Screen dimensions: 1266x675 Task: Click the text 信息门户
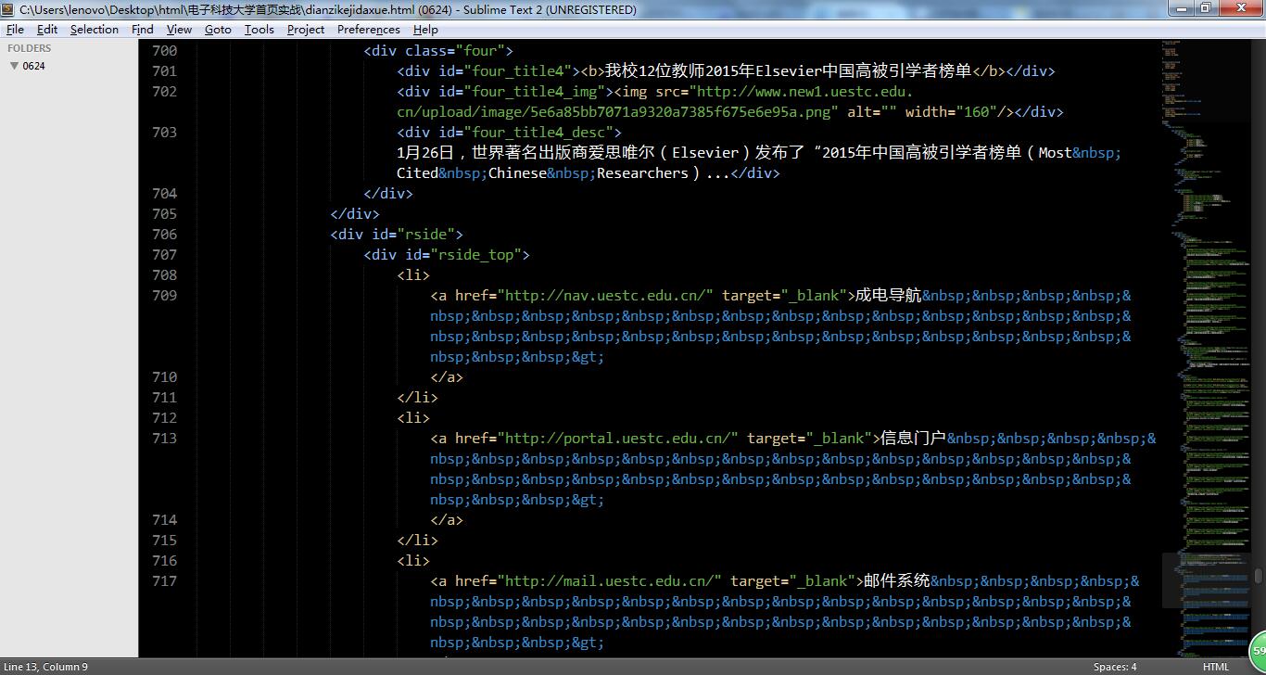[x=913, y=439]
